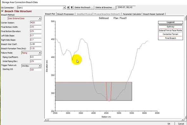
Task: Edit the Center Station field
Action: point(36,22)
